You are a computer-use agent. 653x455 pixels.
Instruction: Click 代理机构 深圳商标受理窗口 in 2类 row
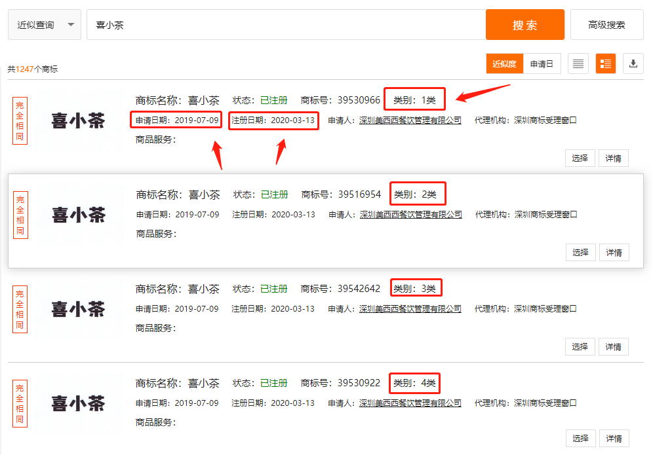[526, 215]
